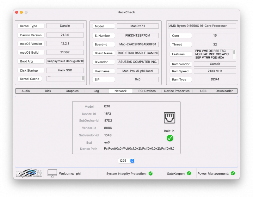Open the I225 network adapter dropdown

(126, 161)
